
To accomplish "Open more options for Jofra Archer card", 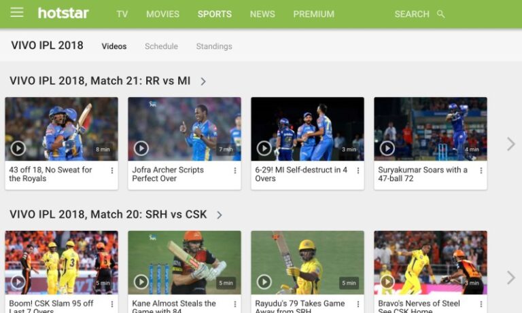I will click(x=235, y=170).
